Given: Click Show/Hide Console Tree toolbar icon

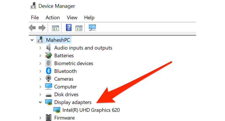Looking at the screenshot, I should coord(55,28).
